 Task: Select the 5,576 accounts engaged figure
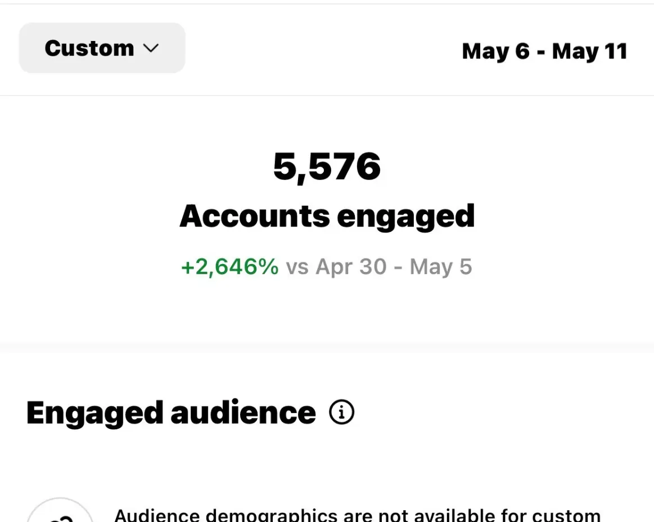[x=327, y=167]
